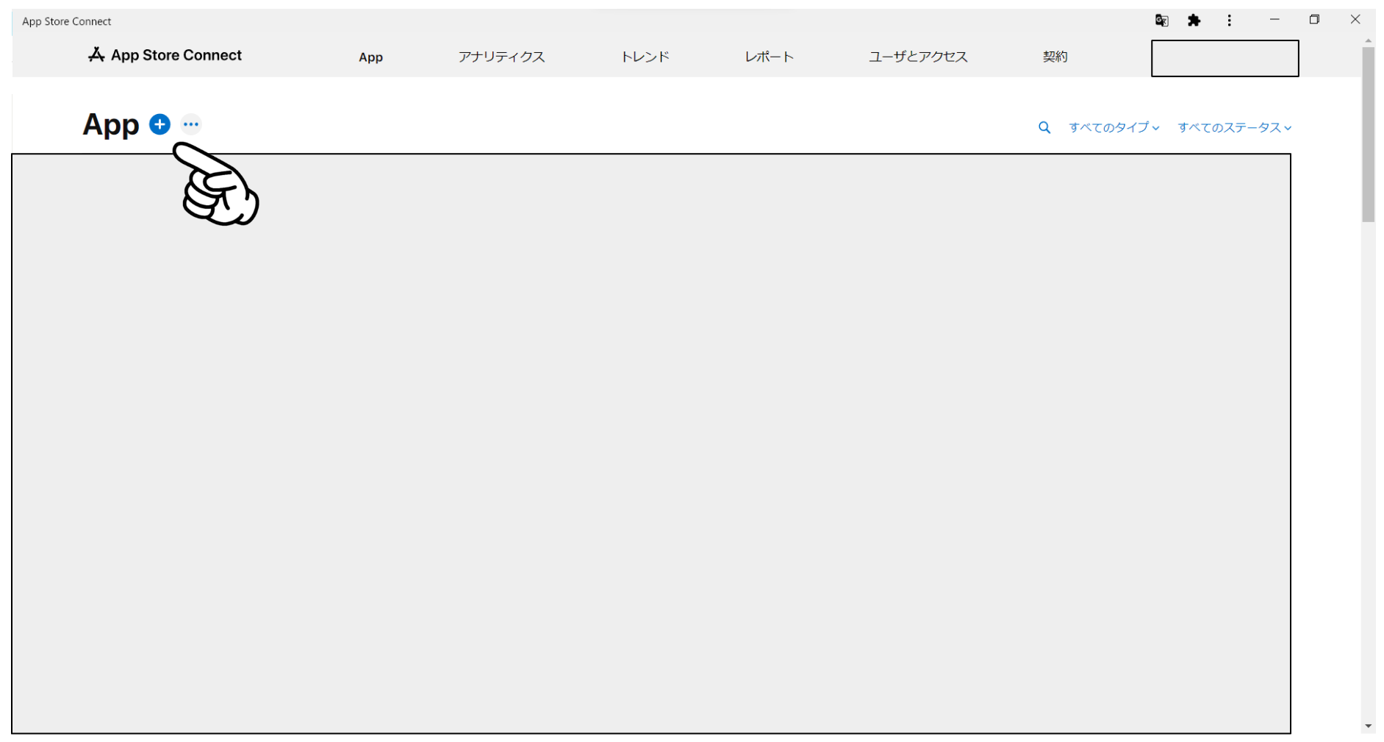Close the App Store Connect window
The height and width of the screenshot is (742, 1384).
1355,20
